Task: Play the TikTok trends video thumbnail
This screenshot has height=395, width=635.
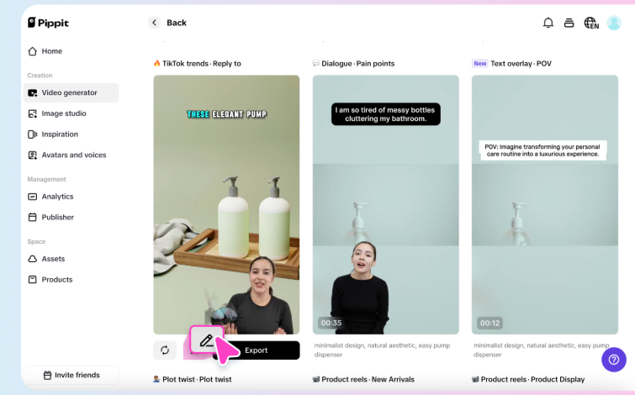Action: tap(226, 204)
